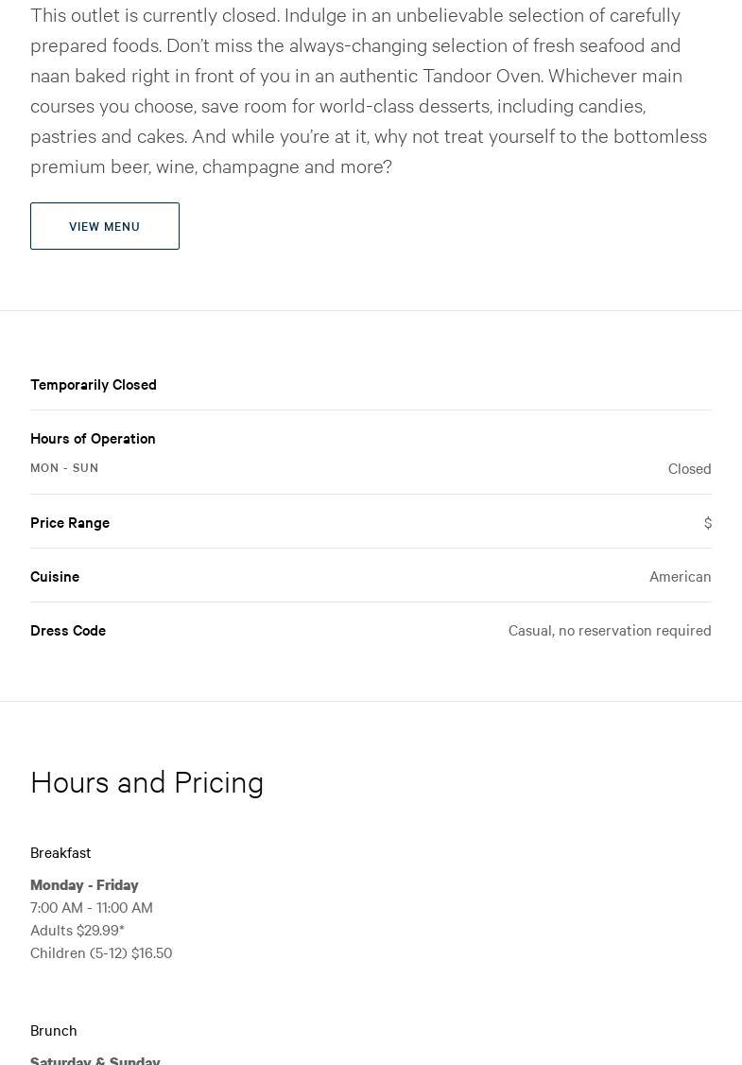Click the Temporarily Closed heading
This screenshot has height=1065, width=742.
[94, 384]
